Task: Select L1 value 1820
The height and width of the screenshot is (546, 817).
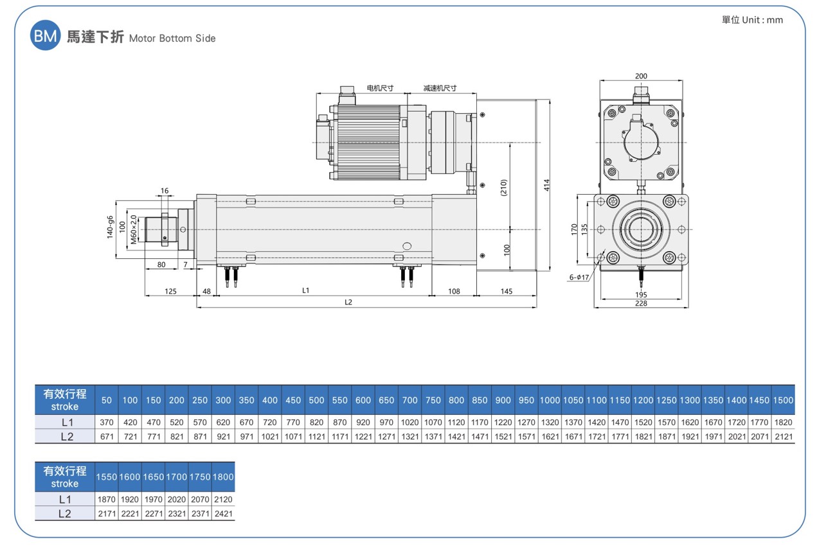Action: [x=783, y=423]
